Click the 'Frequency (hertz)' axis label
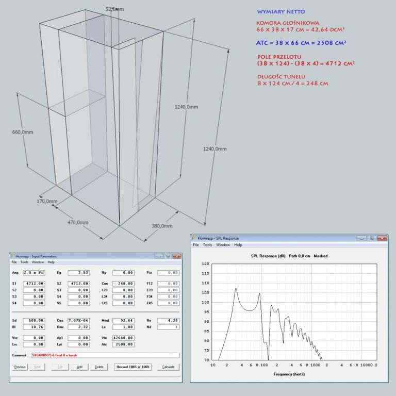 point(289,374)
